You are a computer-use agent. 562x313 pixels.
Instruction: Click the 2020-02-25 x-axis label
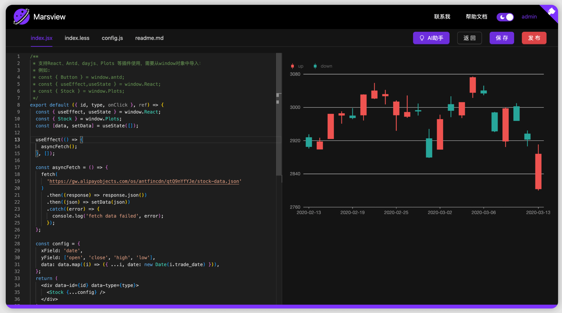[x=396, y=213]
